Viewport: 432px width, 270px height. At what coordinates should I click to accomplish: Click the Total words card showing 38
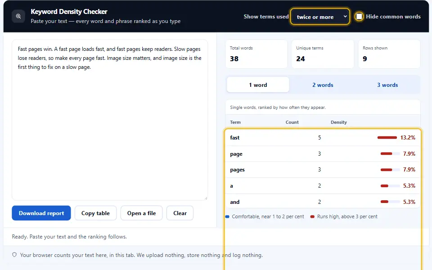click(256, 54)
